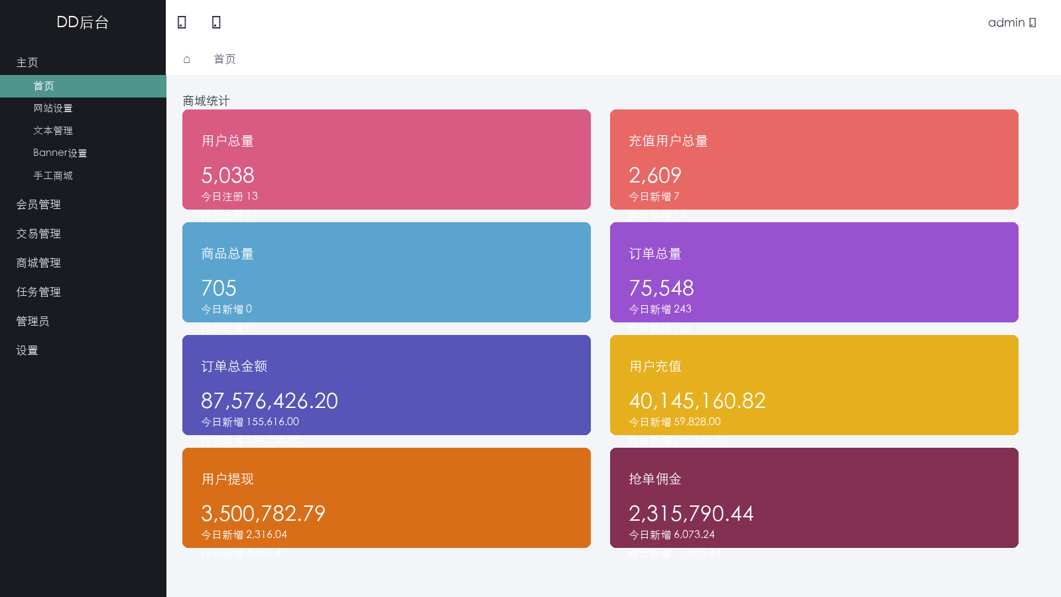Select the 首页 tab in the breadcrumb bar
The height and width of the screenshot is (597, 1061).
point(225,59)
